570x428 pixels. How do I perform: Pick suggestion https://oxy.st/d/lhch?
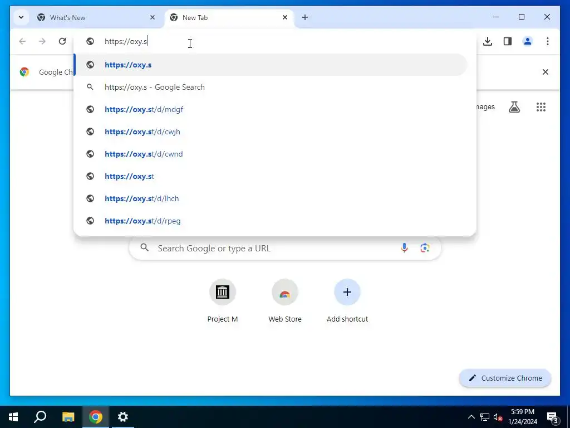271,198
